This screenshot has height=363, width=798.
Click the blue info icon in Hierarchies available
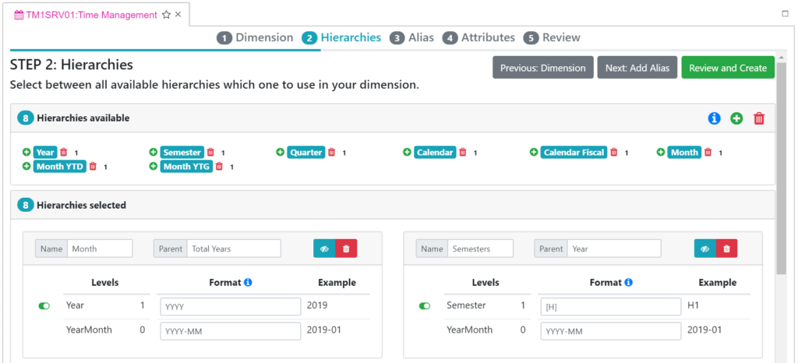pos(714,118)
